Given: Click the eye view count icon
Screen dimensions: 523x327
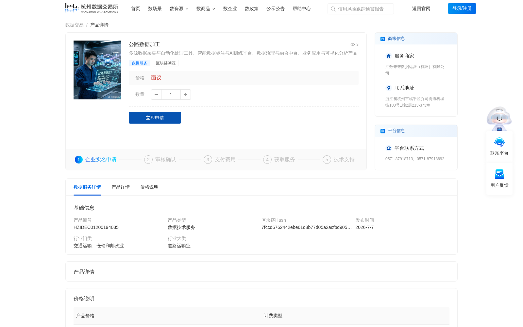Looking at the screenshot, I should pyautogui.click(x=353, y=44).
